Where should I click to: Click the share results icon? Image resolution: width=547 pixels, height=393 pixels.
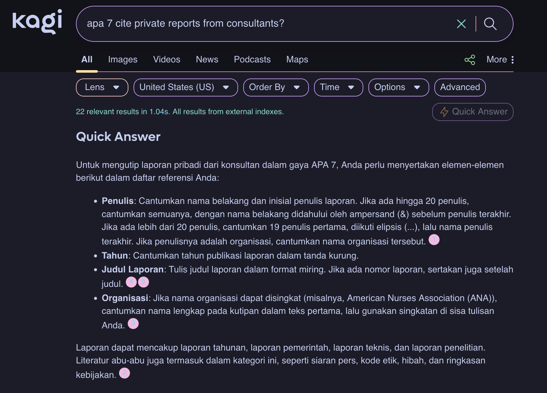click(470, 60)
